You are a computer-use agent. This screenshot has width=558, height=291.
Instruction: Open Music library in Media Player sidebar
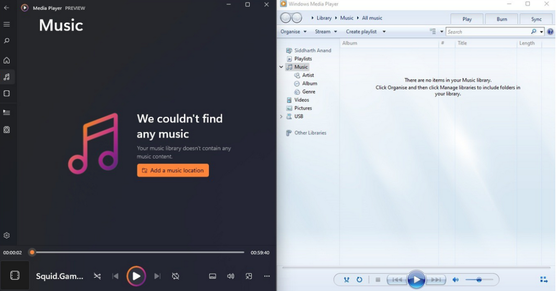tap(6, 77)
